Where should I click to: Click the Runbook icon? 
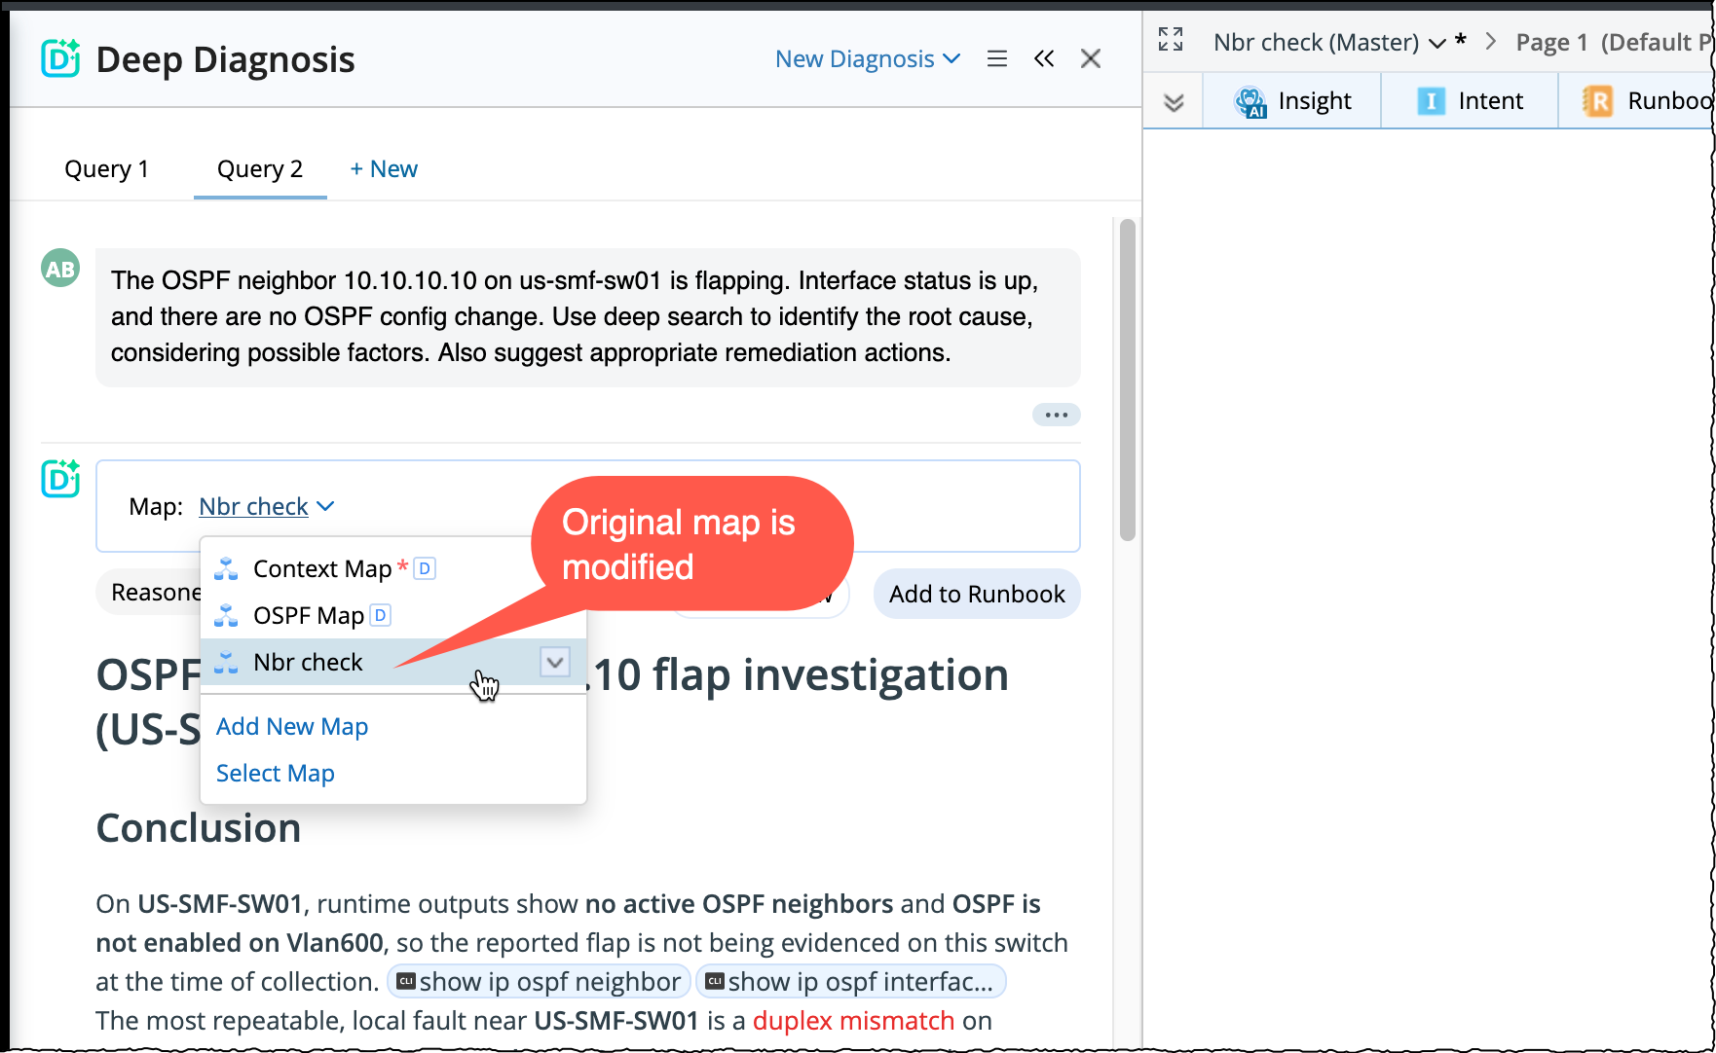point(1598,101)
